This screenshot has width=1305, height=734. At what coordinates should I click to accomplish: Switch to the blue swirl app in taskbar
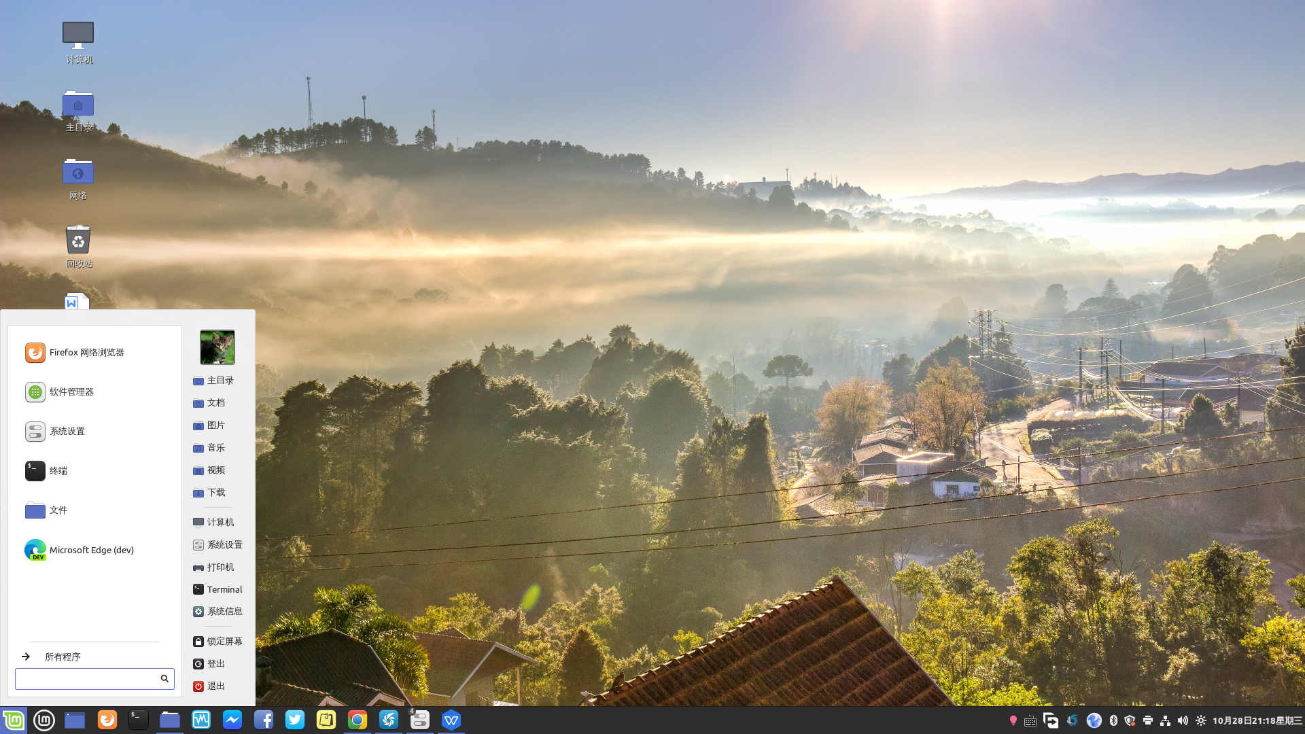click(389, 720)
